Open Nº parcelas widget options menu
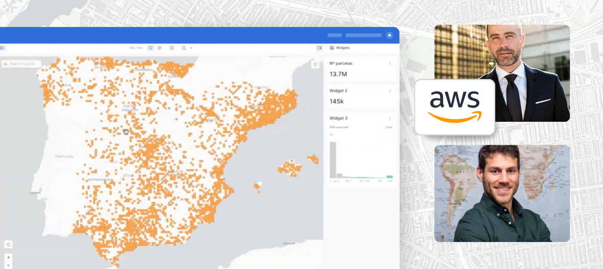Viewport: 603px width, 269px height. (x=389, y=64)
